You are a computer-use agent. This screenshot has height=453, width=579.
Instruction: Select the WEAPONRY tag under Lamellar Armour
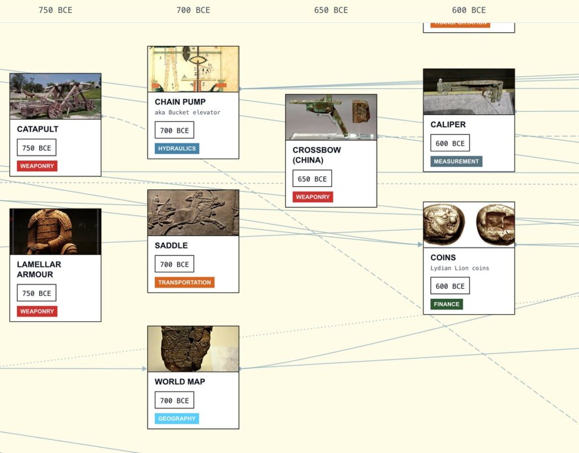pos(36,311)
